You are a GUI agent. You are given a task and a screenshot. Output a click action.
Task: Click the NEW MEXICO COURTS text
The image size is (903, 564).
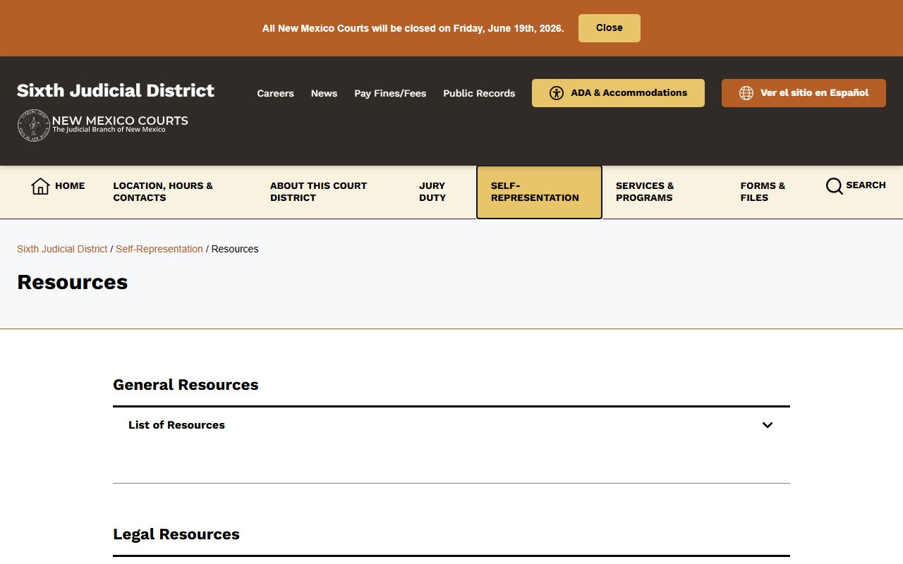(x=120, y=121)
